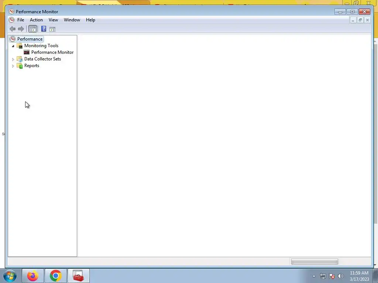Click the status bar progress indicator
Viewport: 378px width, 283px height.
315,262
